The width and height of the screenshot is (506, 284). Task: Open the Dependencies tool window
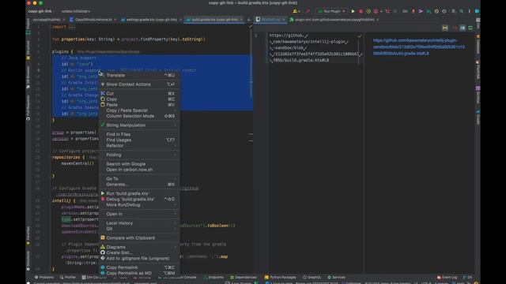point(244,277)
